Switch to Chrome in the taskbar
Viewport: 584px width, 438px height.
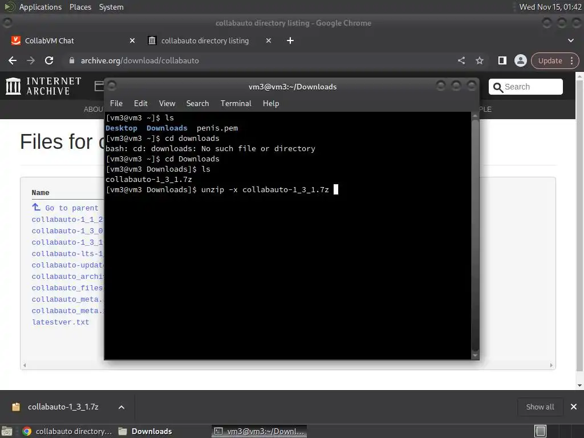click(67, 431)
